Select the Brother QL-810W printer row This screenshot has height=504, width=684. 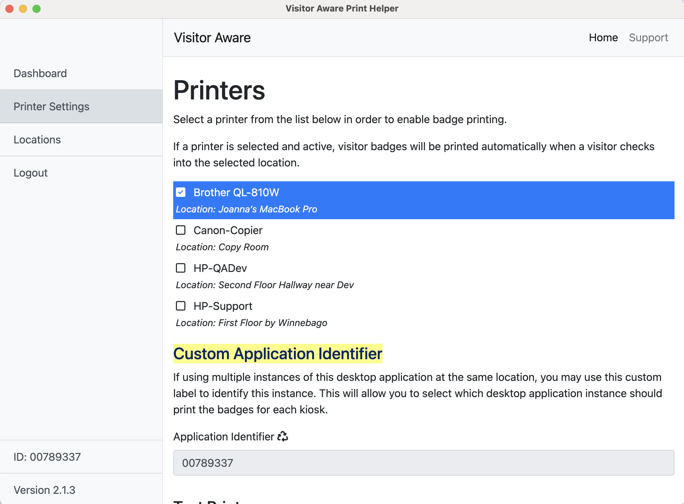(423, 200)
